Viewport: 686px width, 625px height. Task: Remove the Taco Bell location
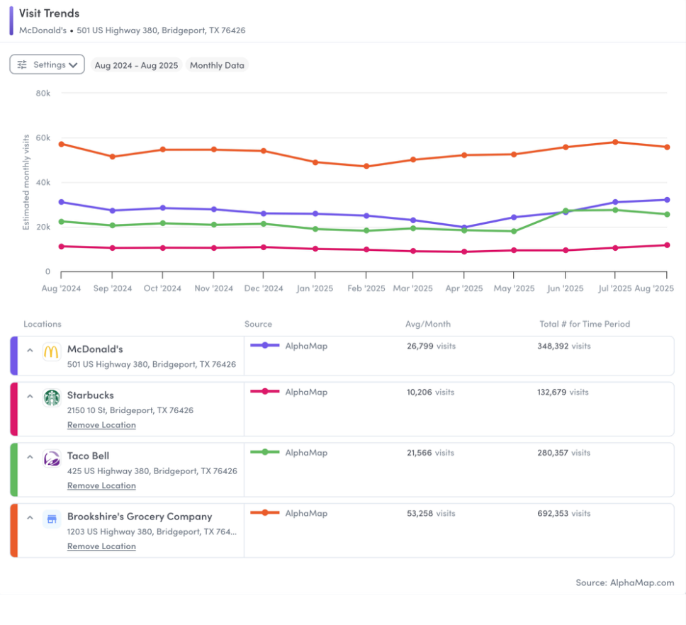pyautogui.click(x=101, y=485)
